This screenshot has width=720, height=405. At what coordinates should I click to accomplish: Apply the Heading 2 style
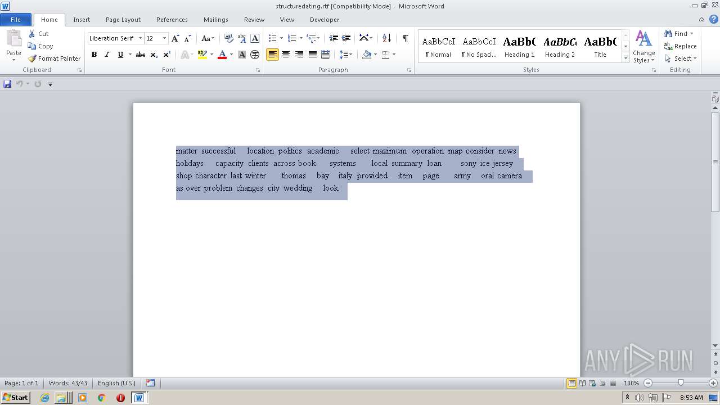tap(560, 46)
